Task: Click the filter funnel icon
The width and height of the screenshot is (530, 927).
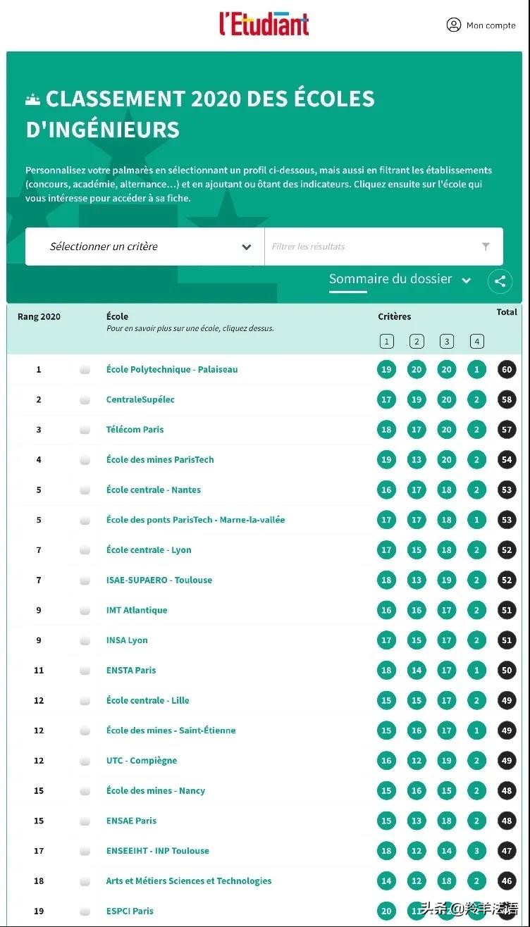Action: pyautogui.click(x=486, y=247)
